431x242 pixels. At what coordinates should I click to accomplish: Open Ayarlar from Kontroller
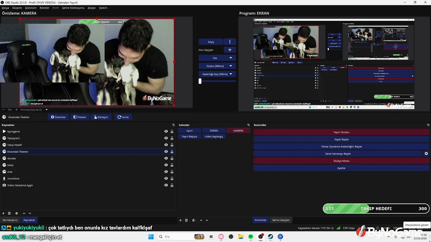pyautogui.click(x=341, y=168)
